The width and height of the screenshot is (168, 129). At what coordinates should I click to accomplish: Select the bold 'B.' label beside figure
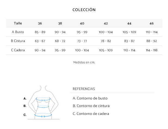[x=25, y=106]
